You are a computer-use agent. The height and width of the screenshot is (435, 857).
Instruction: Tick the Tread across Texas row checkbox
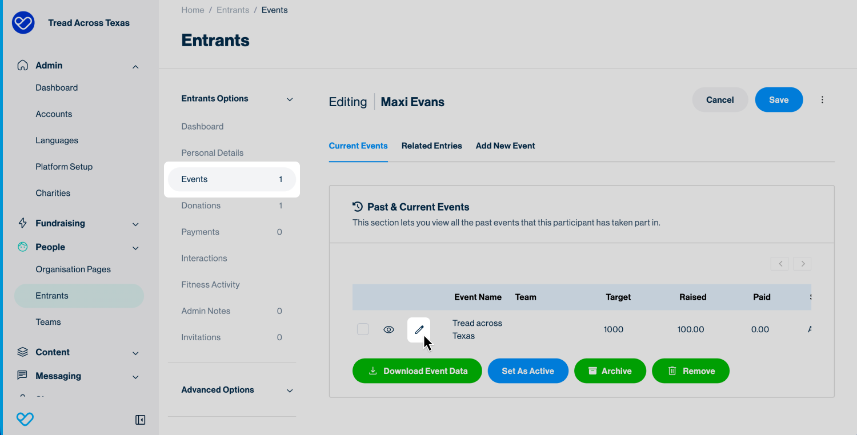pyautogui.click(x=363, y=329)
